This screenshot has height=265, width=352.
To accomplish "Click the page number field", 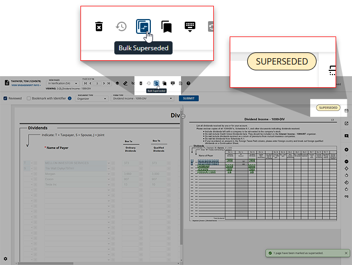I will pyautogui.click(x=97, y=83).
